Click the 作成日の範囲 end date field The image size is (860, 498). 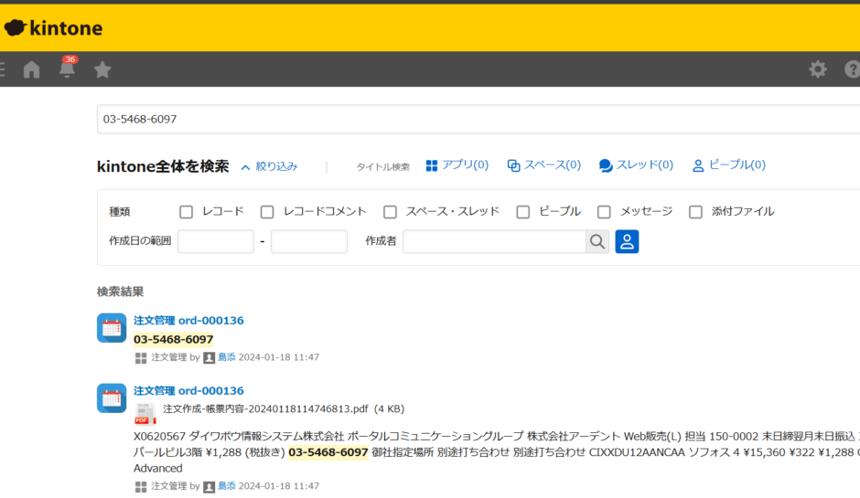point(309,241)
